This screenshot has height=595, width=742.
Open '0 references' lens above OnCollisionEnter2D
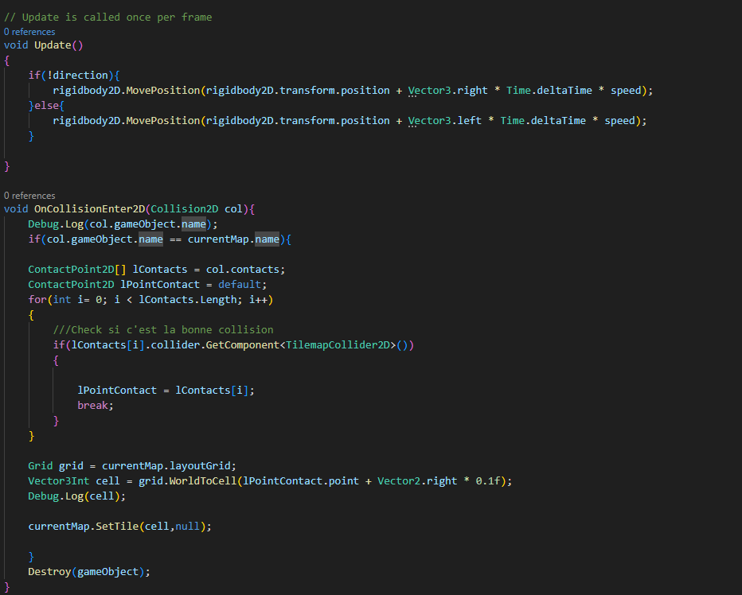29,196
